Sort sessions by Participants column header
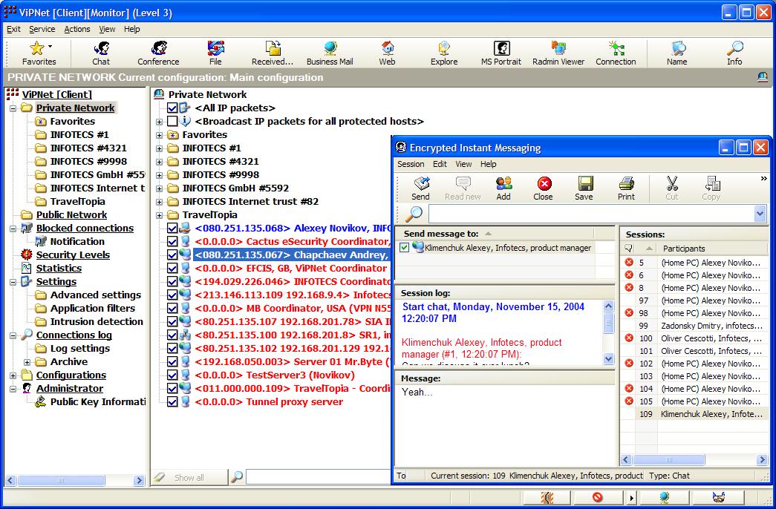Image resolution: width=776 pixels, height=509 pixels. pyautogui.click(x=713, y=249)
